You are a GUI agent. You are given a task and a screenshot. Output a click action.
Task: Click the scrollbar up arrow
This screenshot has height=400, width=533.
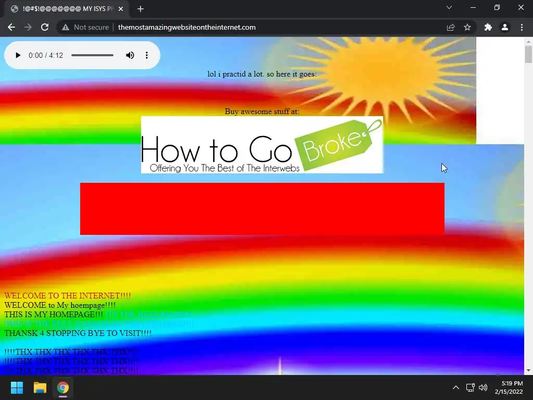coord(528,41)
